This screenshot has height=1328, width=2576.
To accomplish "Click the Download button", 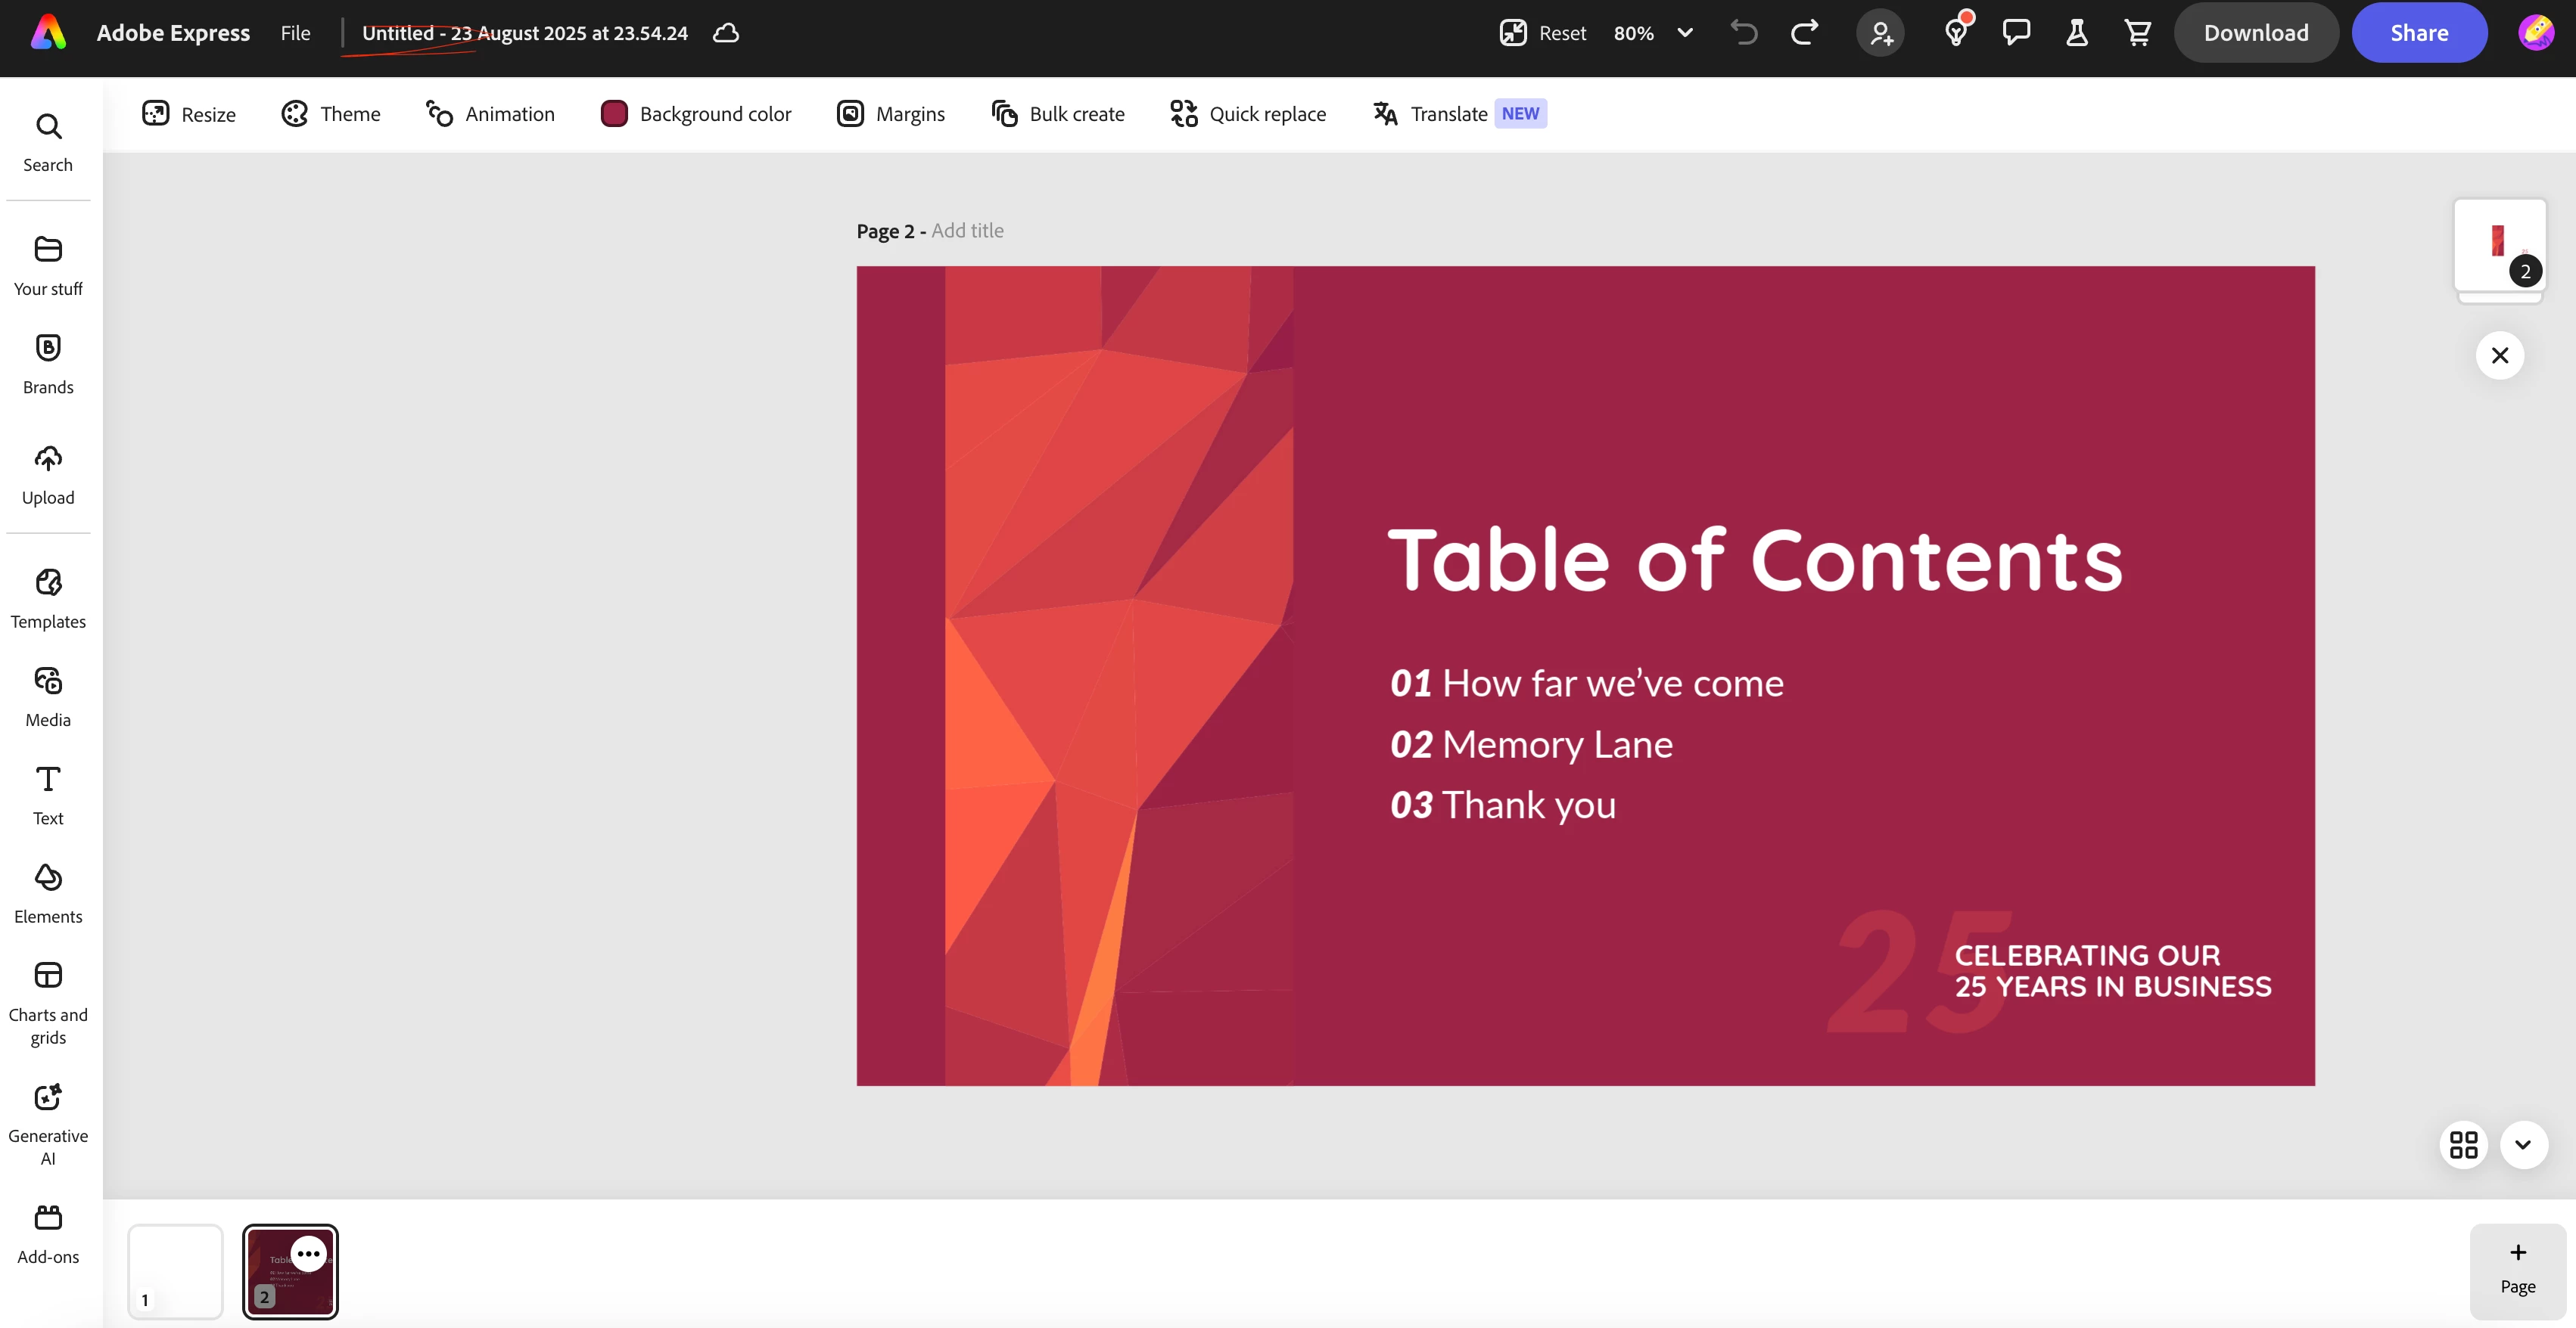I will [2255, 33].
